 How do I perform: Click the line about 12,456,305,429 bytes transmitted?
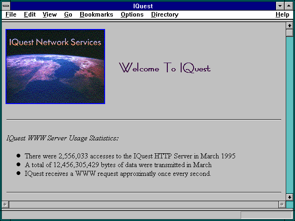(x=118, y=165)
